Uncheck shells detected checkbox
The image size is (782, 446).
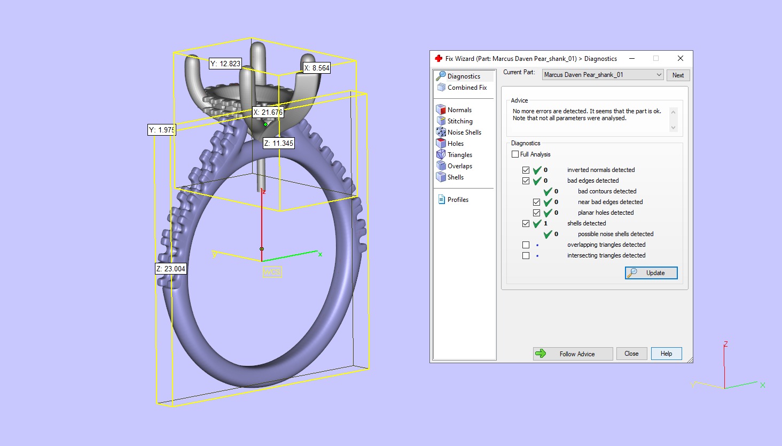click(x=526, y=223)
